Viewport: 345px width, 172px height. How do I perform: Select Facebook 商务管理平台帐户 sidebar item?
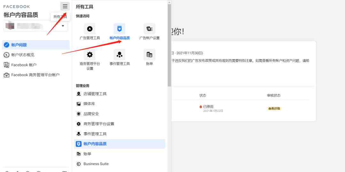coord(36,75)
